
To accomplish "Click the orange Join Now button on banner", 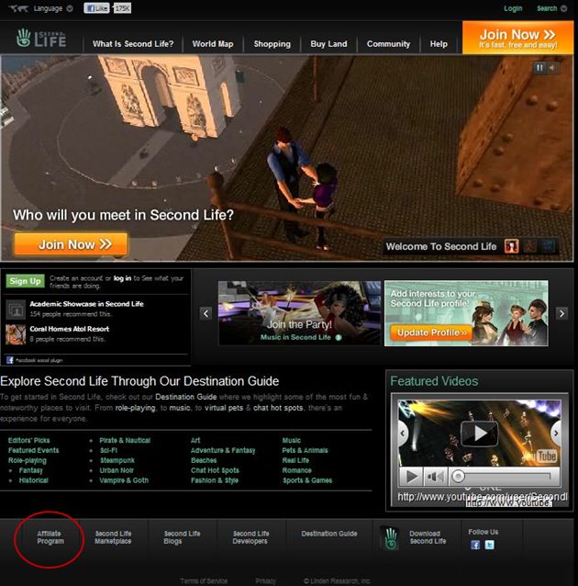I will point(71,244).
